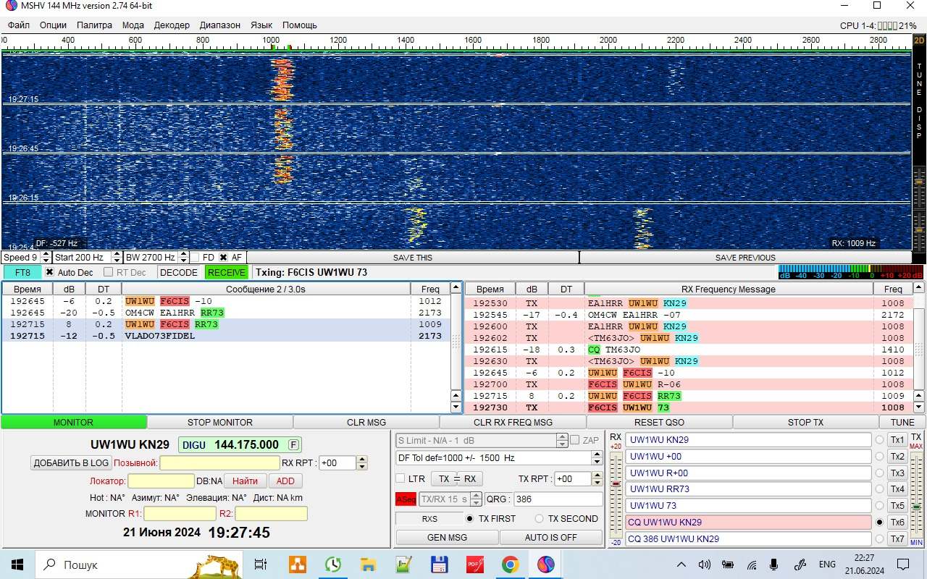The height and width of the screenshot is (579, 927).
Task: Open the Windows Start menu
Action: pos(17,565)
